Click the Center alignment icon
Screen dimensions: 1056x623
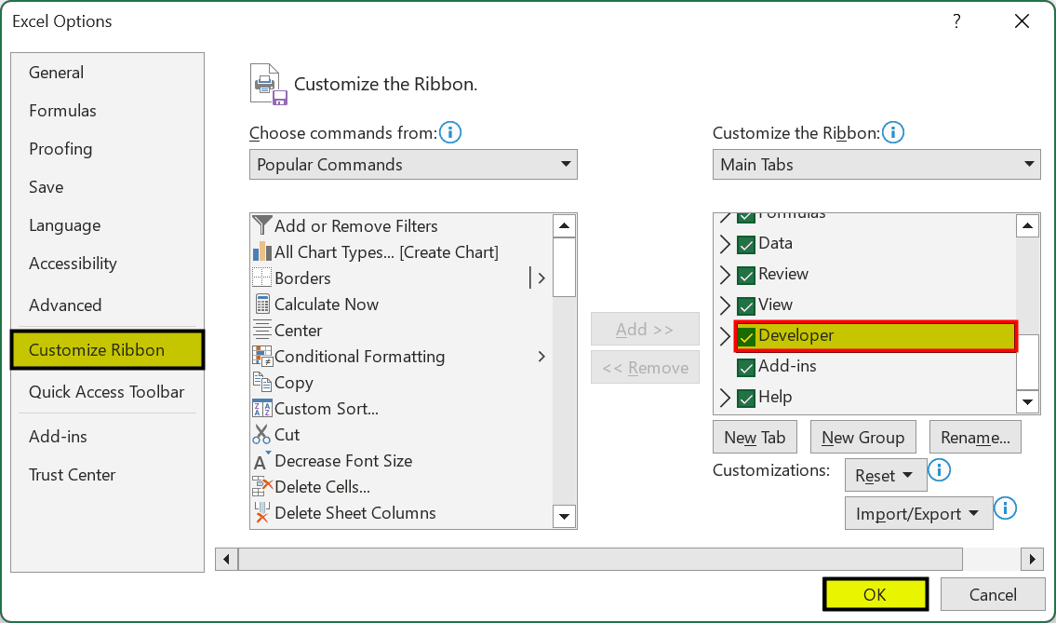[261, 331]
